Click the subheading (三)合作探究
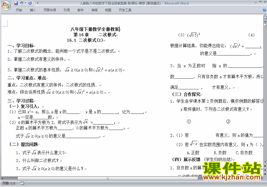The width and height of the screenshot is (267, 187). click(186, 94)
